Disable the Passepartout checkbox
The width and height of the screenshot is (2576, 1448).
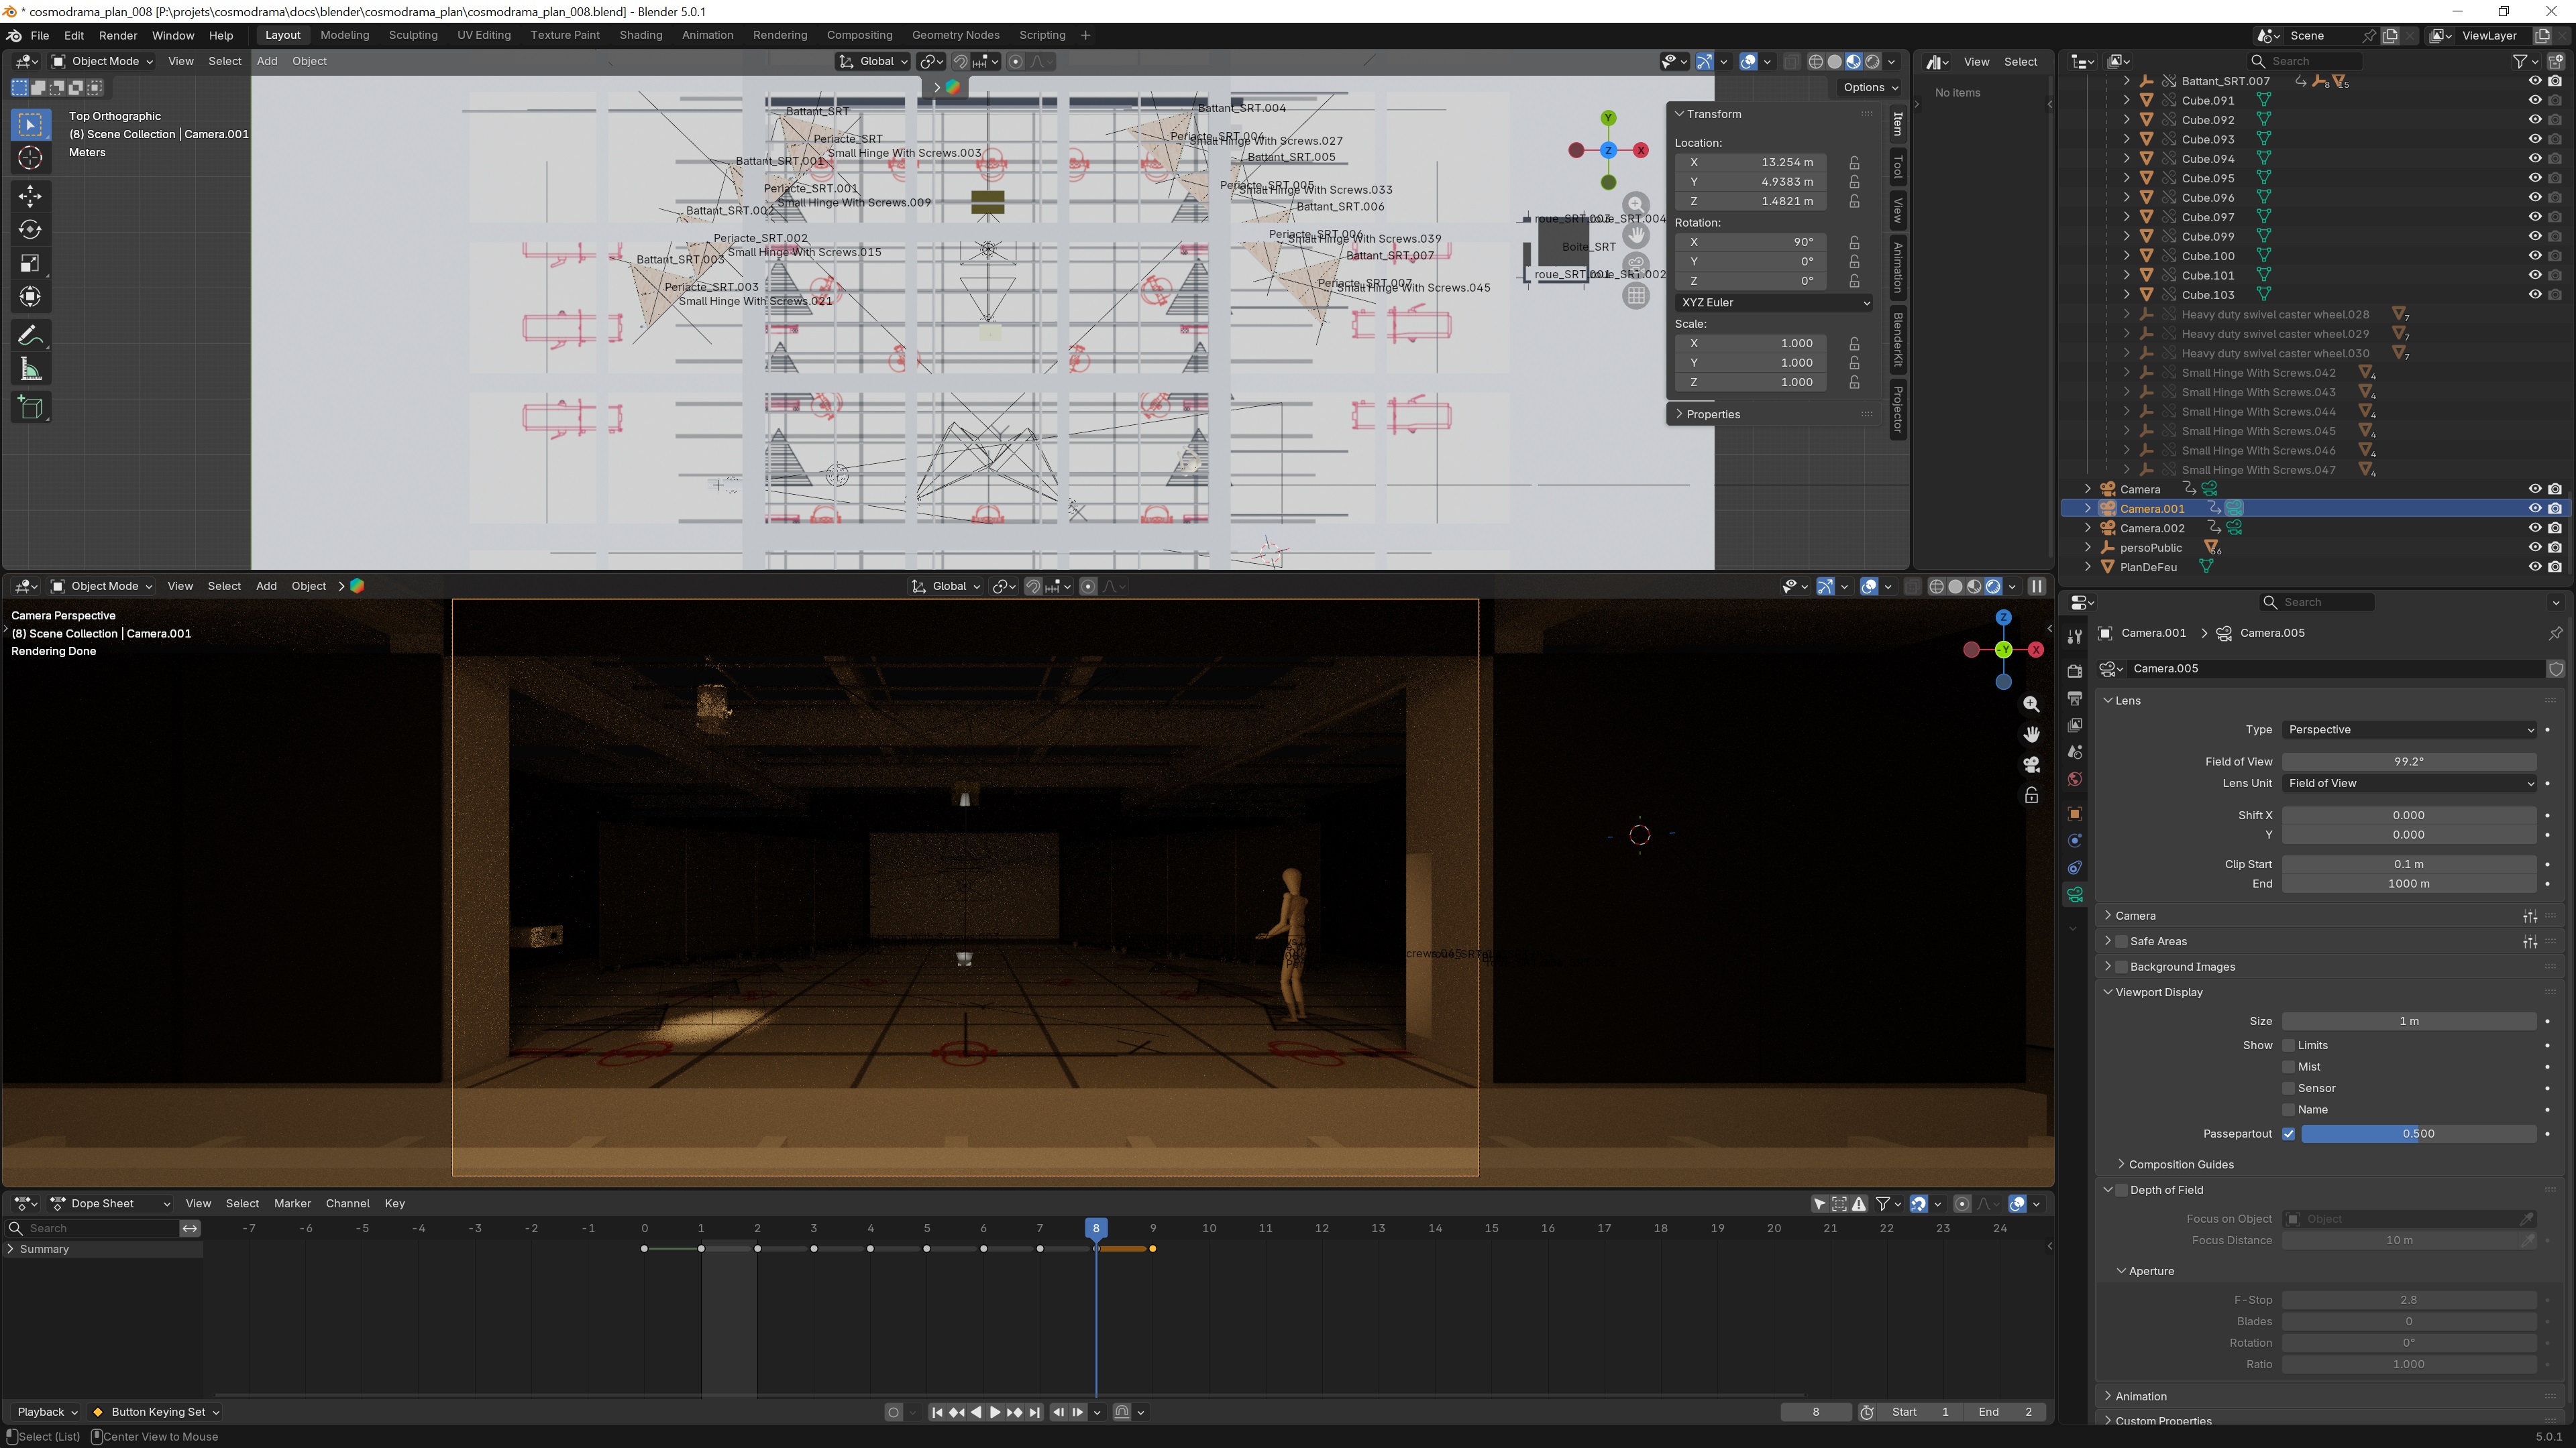(2288, 1133)
